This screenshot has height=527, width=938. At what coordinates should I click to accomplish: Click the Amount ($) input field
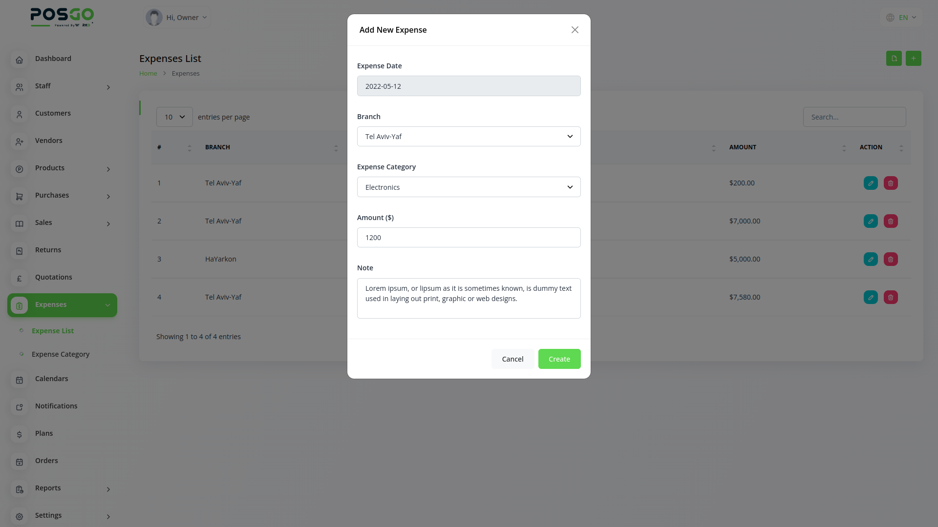point(469,238)
